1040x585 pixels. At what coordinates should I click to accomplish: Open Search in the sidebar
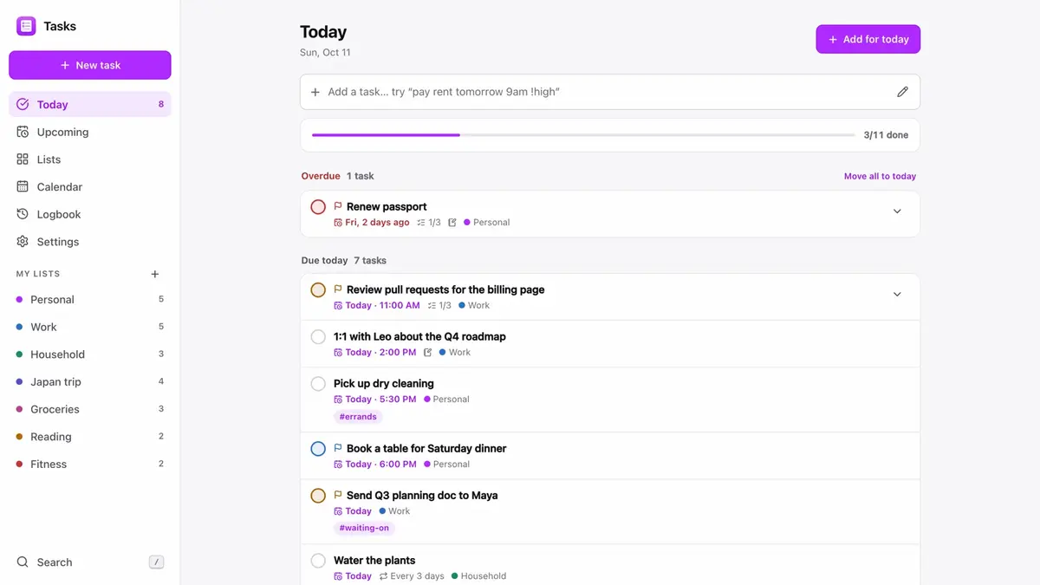(90, 562)
